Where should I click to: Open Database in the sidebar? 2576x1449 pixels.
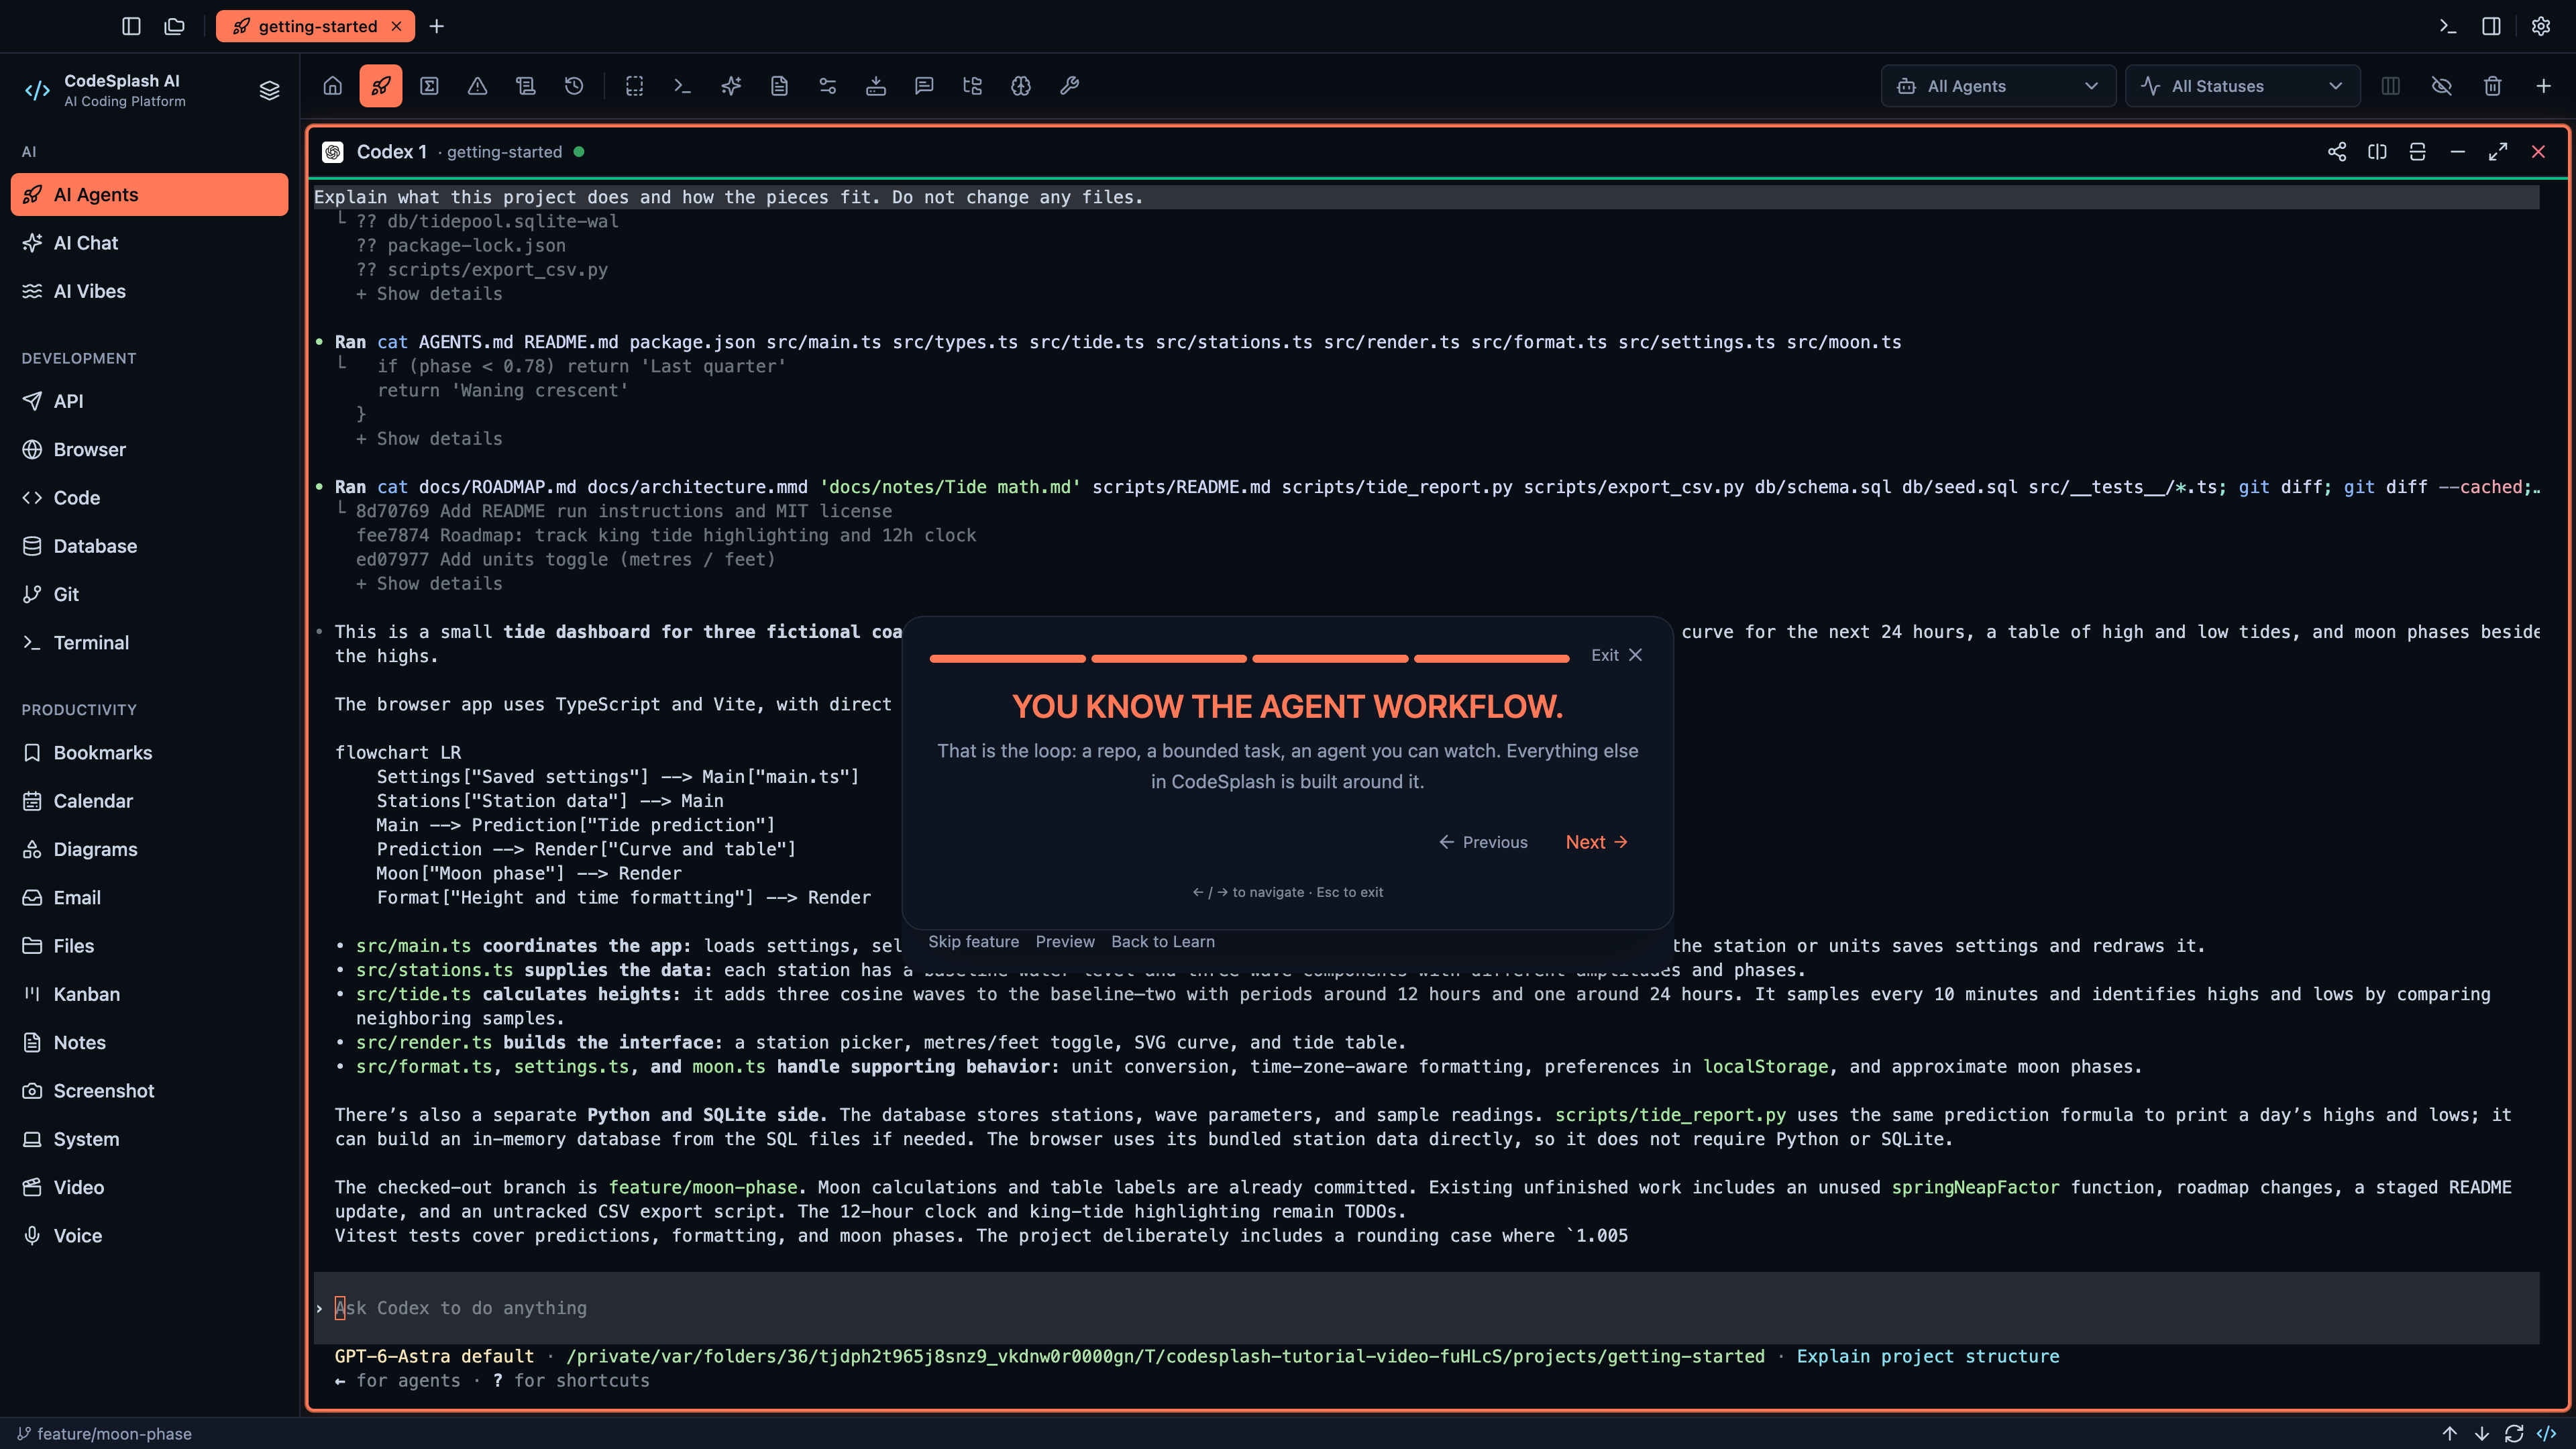coord(150,546)
